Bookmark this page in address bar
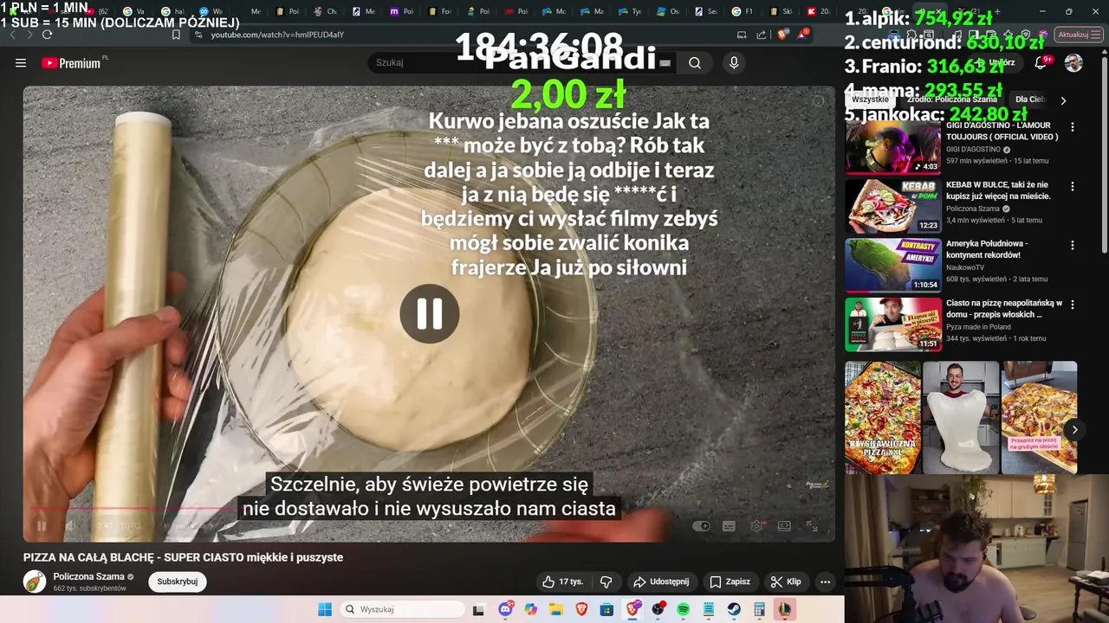The height and width of the screenshot is (623, 1109). [176, 35]
